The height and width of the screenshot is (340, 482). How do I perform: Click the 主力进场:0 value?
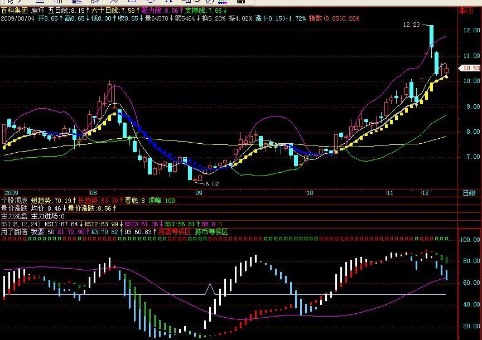(48, 216)
